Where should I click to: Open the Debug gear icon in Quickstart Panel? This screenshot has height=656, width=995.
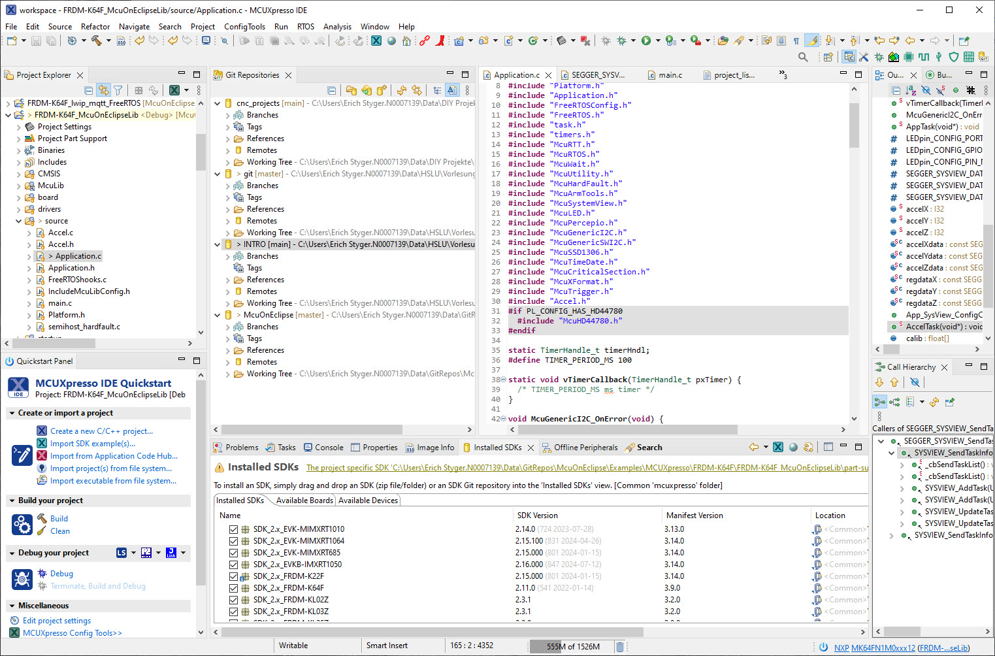tap(22, 579)
